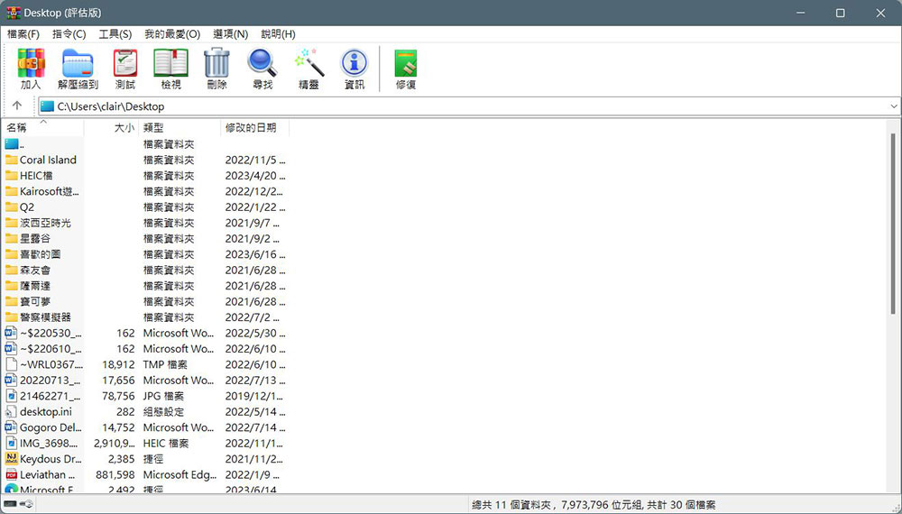Sort by the 修改的日期 column header
The image size is (902, 514).
255,128
